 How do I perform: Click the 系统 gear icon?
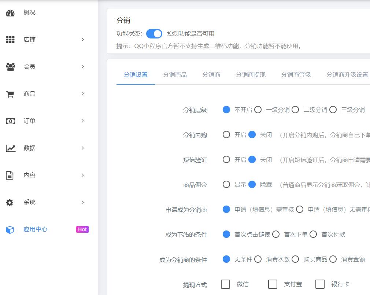(10, 203)
